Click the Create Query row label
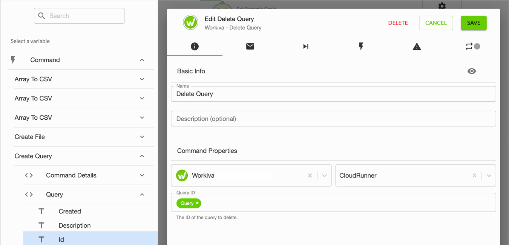The image size is (509, 245). pos(33,156)
